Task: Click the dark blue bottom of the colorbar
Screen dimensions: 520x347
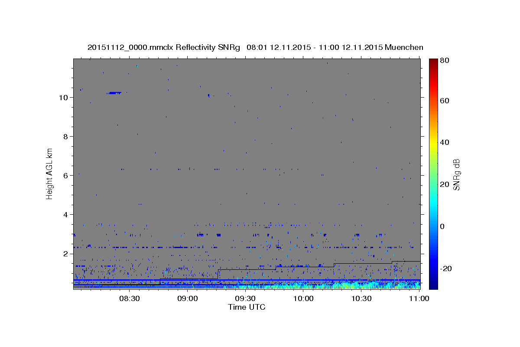Action: pos(433,284)
